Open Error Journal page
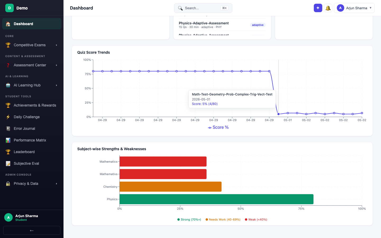 tap(32, 129)
